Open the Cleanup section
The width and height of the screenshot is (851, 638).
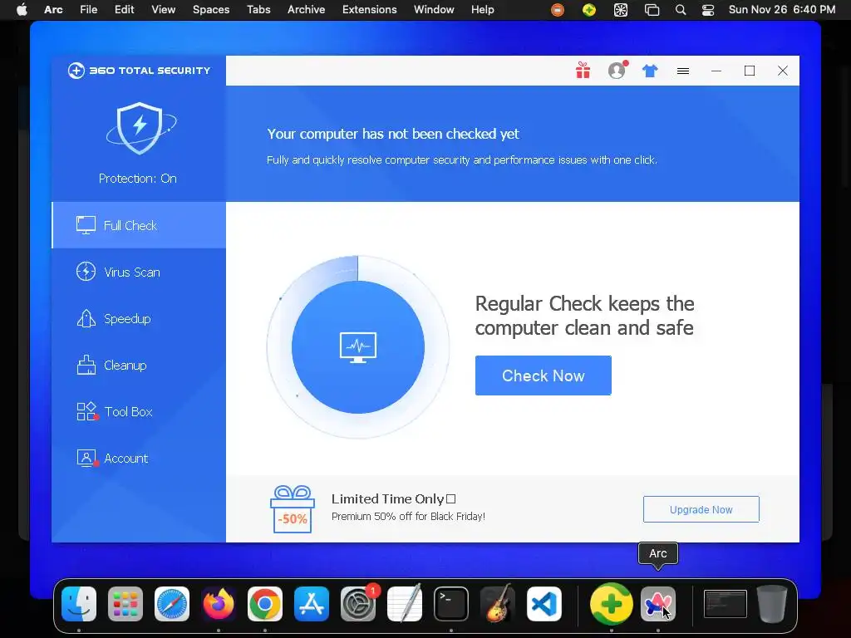(139, 366)
